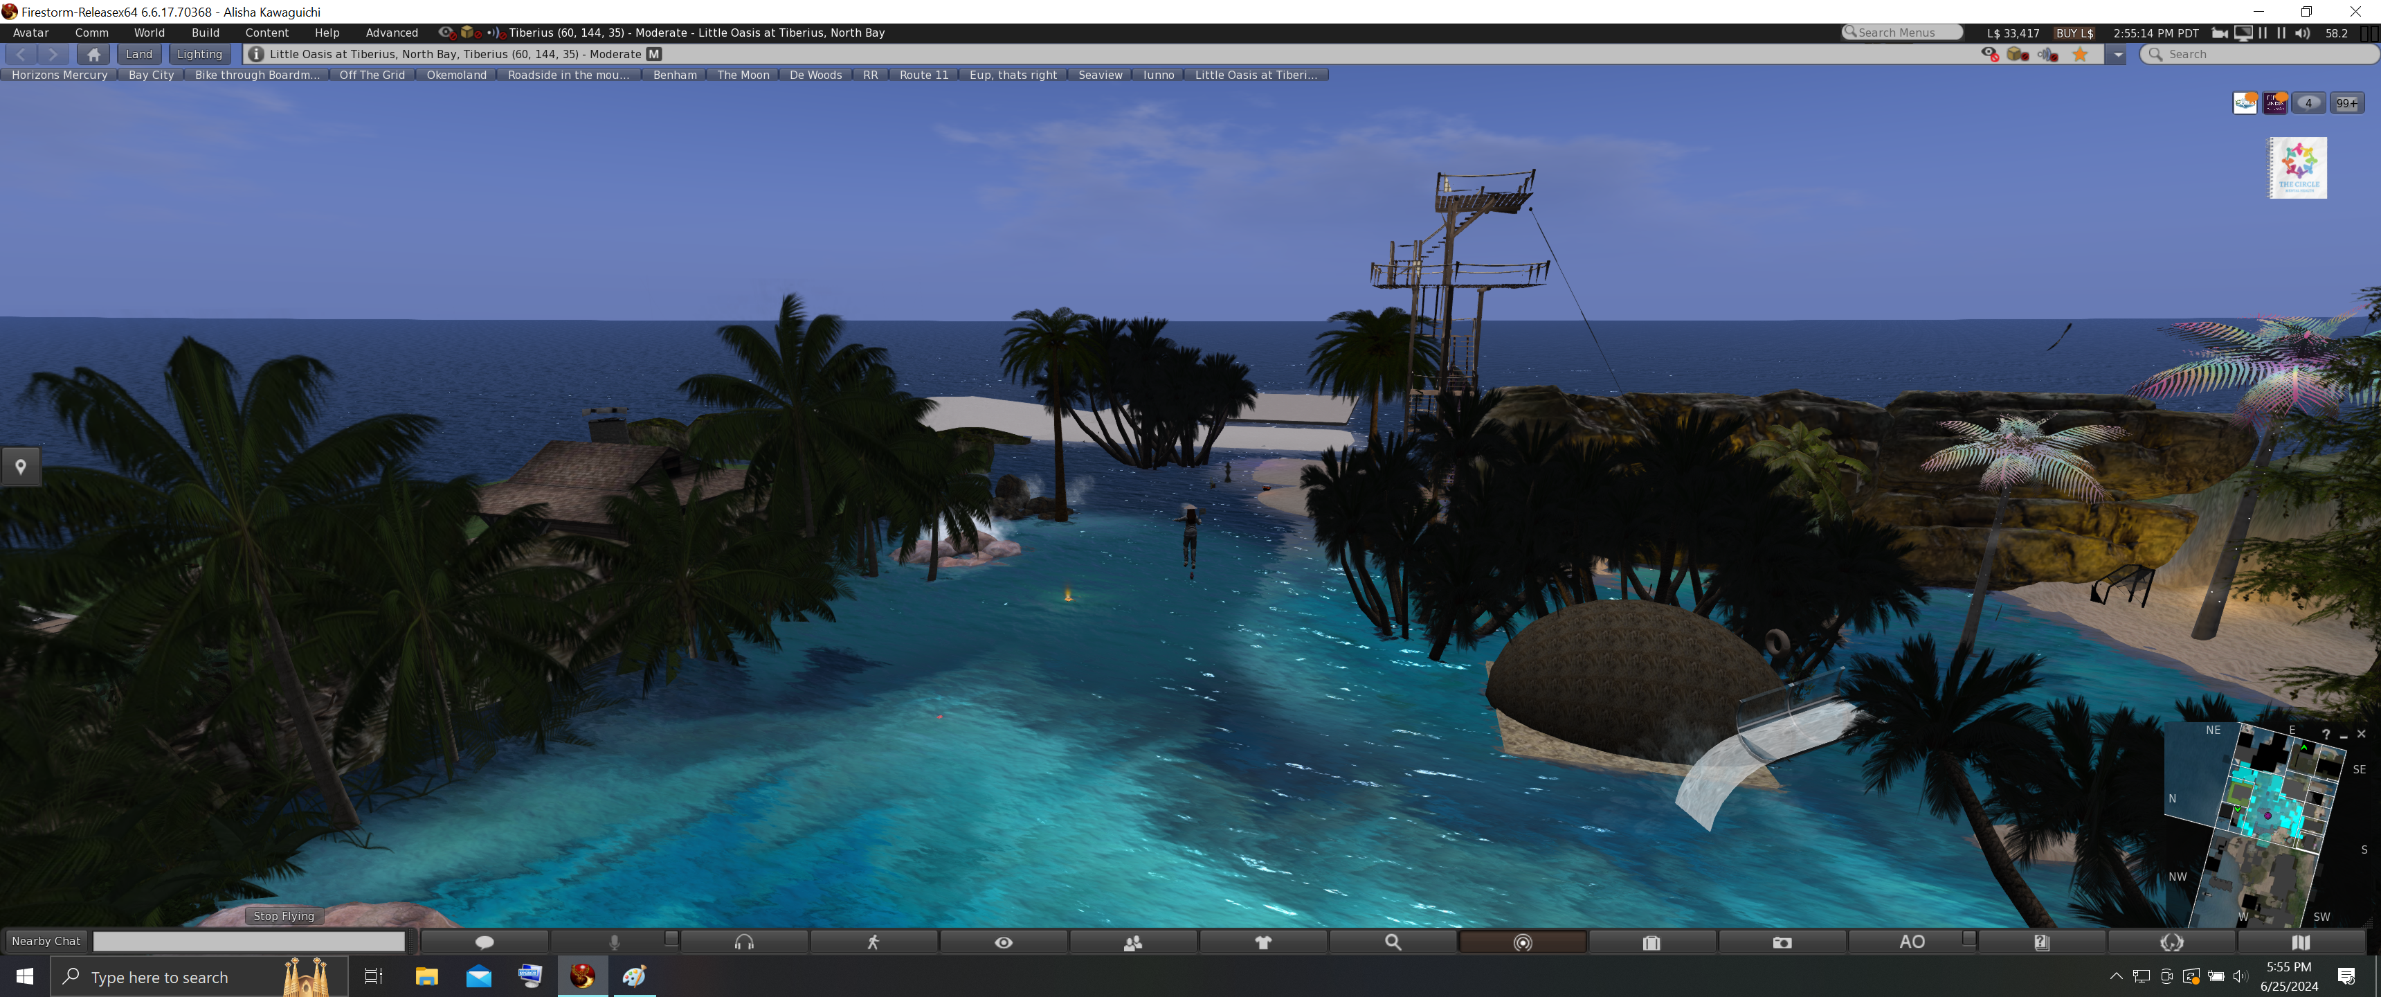This screenshot has height=997, width=2381.
Task: Click the Lighting button
Action: tap(199, 53)
